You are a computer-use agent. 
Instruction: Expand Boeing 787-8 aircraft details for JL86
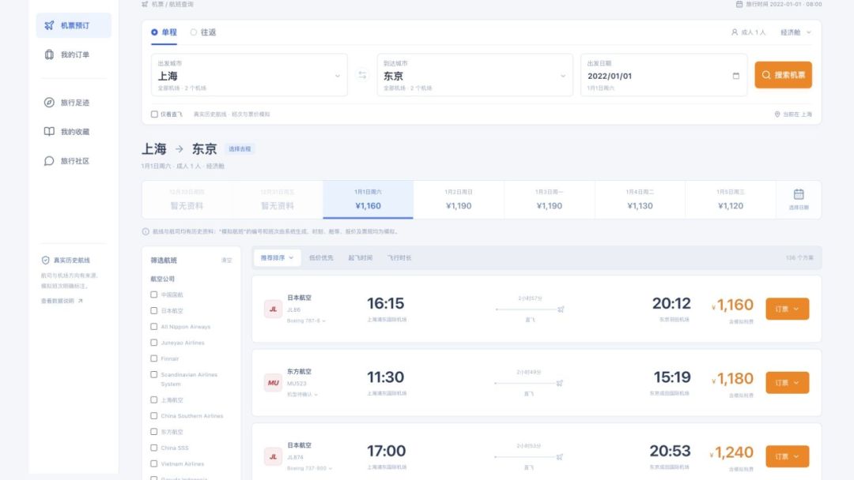point(306,321)
